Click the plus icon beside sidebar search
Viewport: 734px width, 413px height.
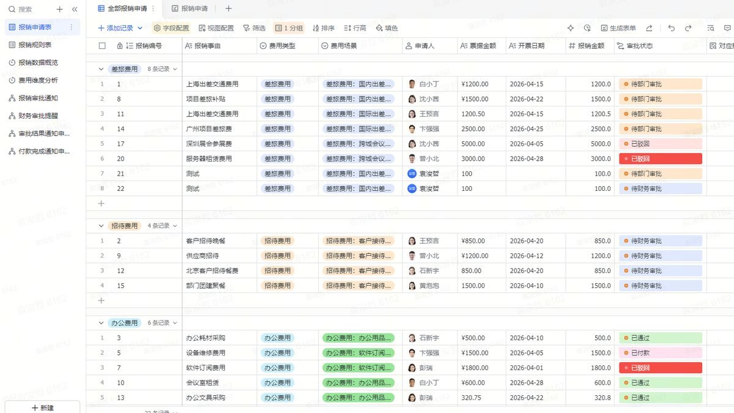coord(59,9)
